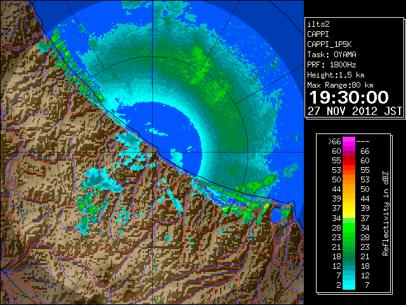Click the magenta >66 dBZ legend swatch
Image resolution: width=406 pixels, height=305 pixels.
click(x=349, y=141)
